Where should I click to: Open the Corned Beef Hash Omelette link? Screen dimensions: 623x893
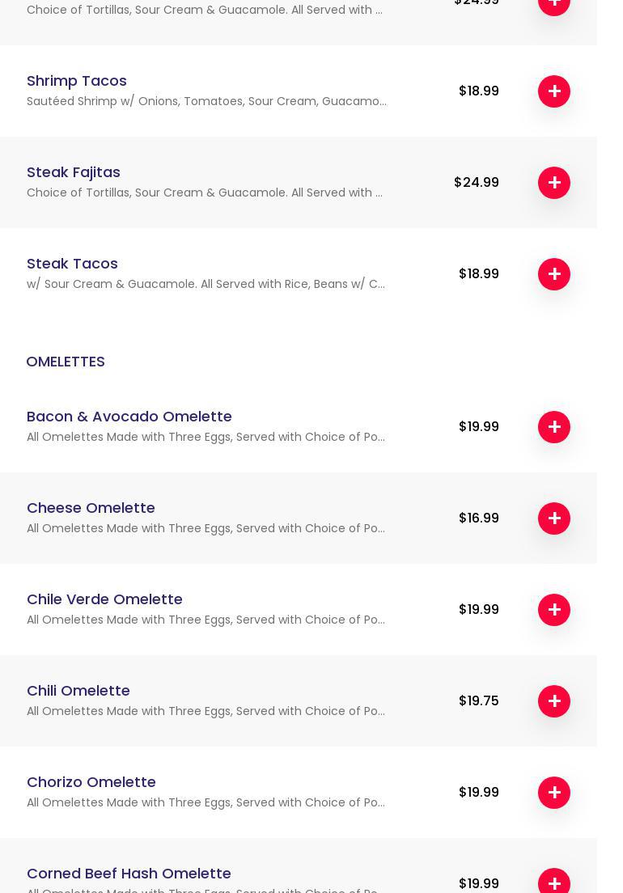click(x=129, y=874)
